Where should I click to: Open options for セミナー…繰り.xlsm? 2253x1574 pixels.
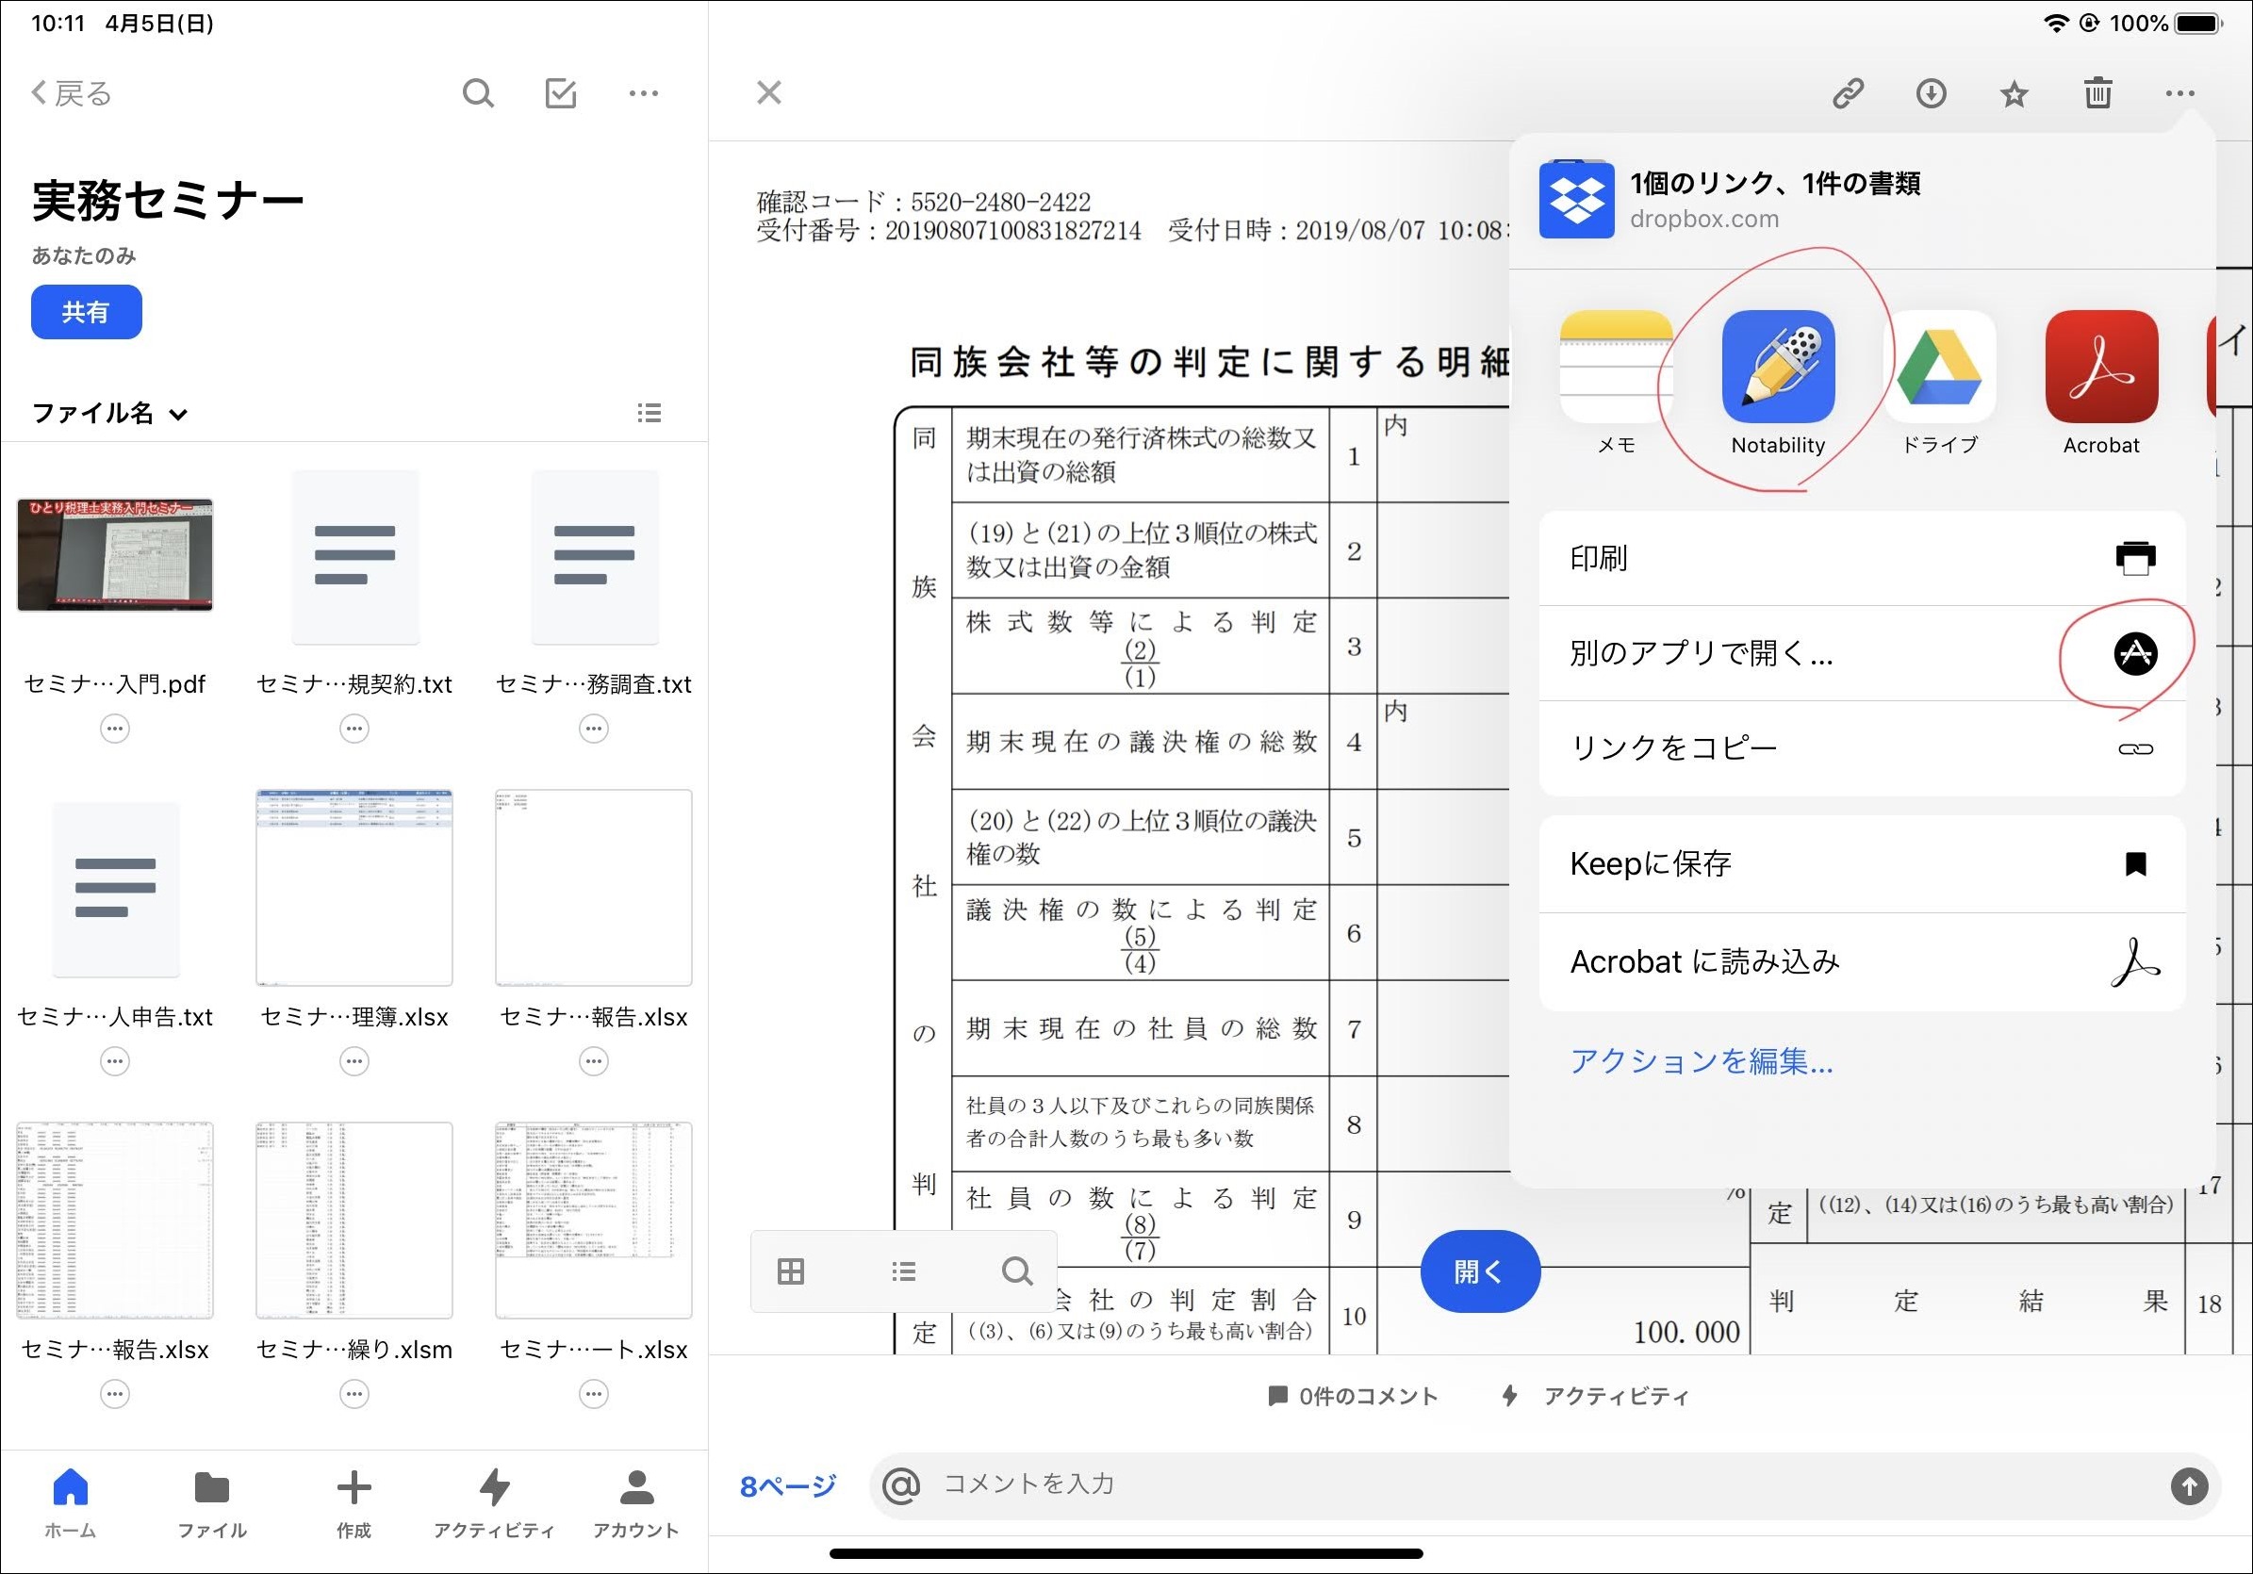(354, 1394)
